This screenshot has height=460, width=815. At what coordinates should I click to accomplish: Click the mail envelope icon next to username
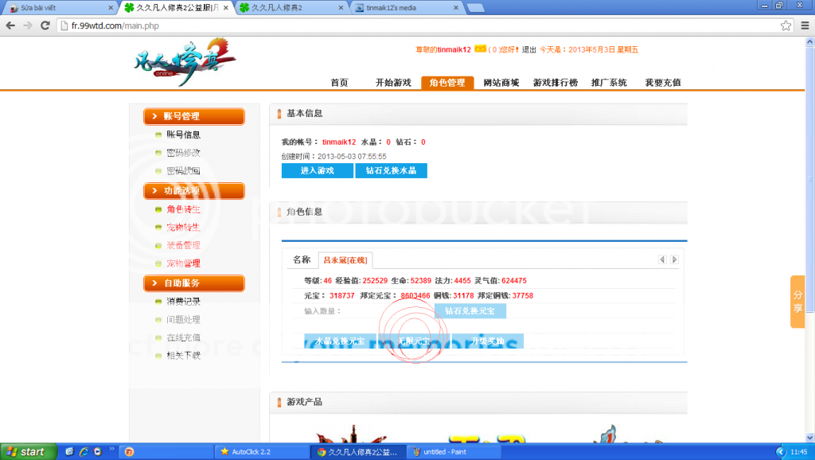pos(480,49)
